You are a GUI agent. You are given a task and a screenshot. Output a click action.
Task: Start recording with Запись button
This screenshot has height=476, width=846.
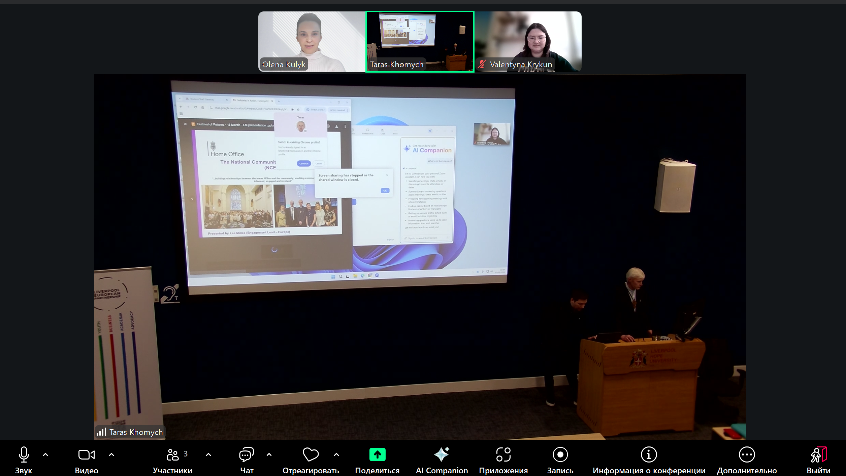560,454
